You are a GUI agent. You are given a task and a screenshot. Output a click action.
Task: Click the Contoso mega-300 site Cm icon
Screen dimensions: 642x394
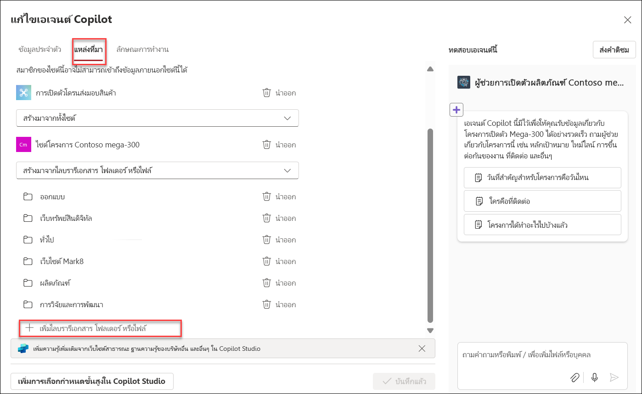point(23,145)
